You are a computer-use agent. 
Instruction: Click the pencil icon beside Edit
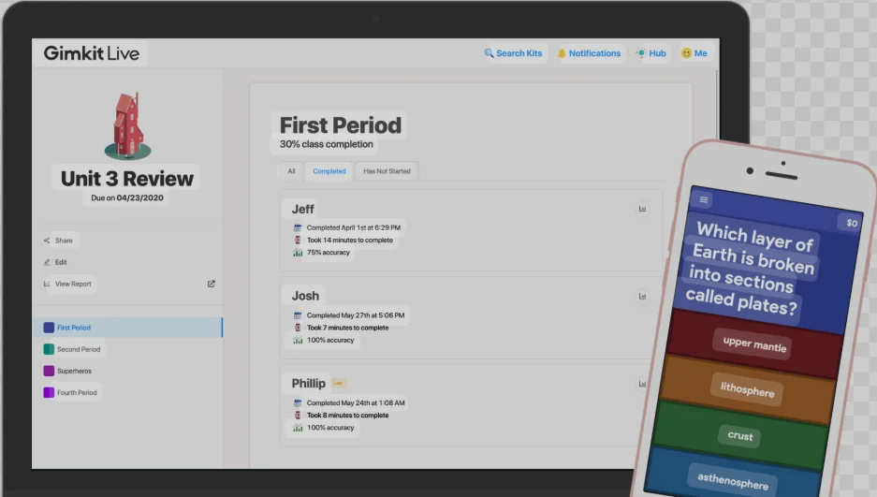47,262
